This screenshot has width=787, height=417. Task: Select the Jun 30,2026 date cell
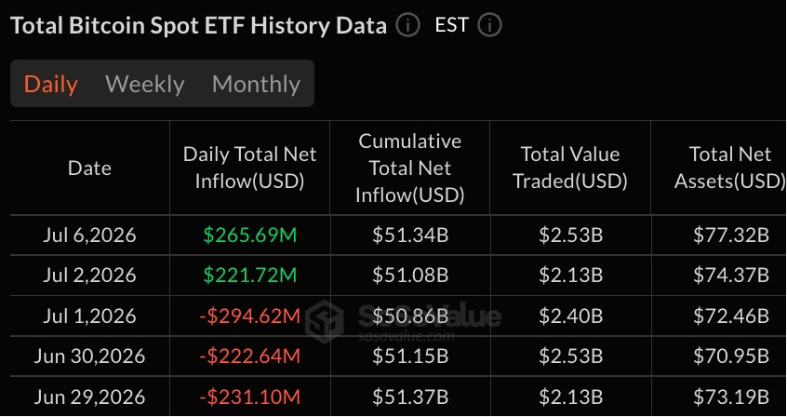[x=89, y=356]
